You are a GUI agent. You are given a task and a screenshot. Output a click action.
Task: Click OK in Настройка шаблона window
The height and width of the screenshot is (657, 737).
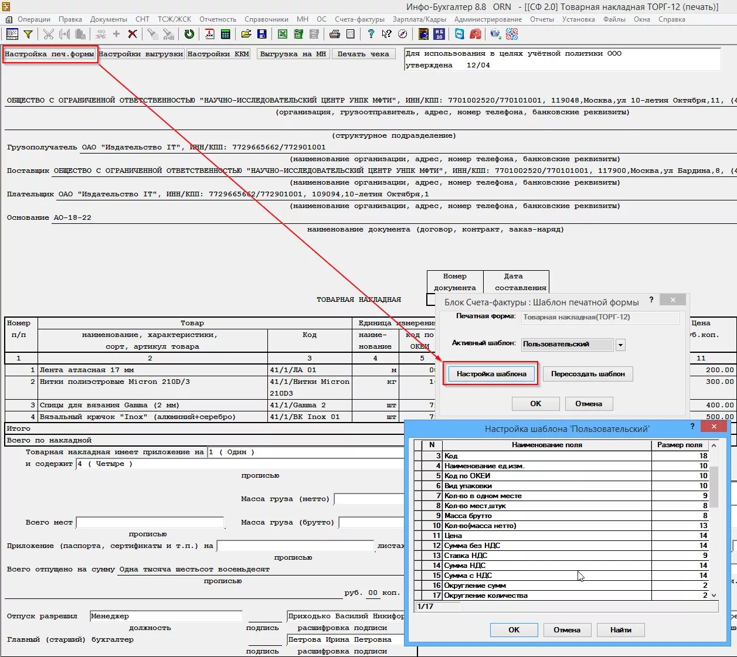pyautogui.click(x=514, y=630)
